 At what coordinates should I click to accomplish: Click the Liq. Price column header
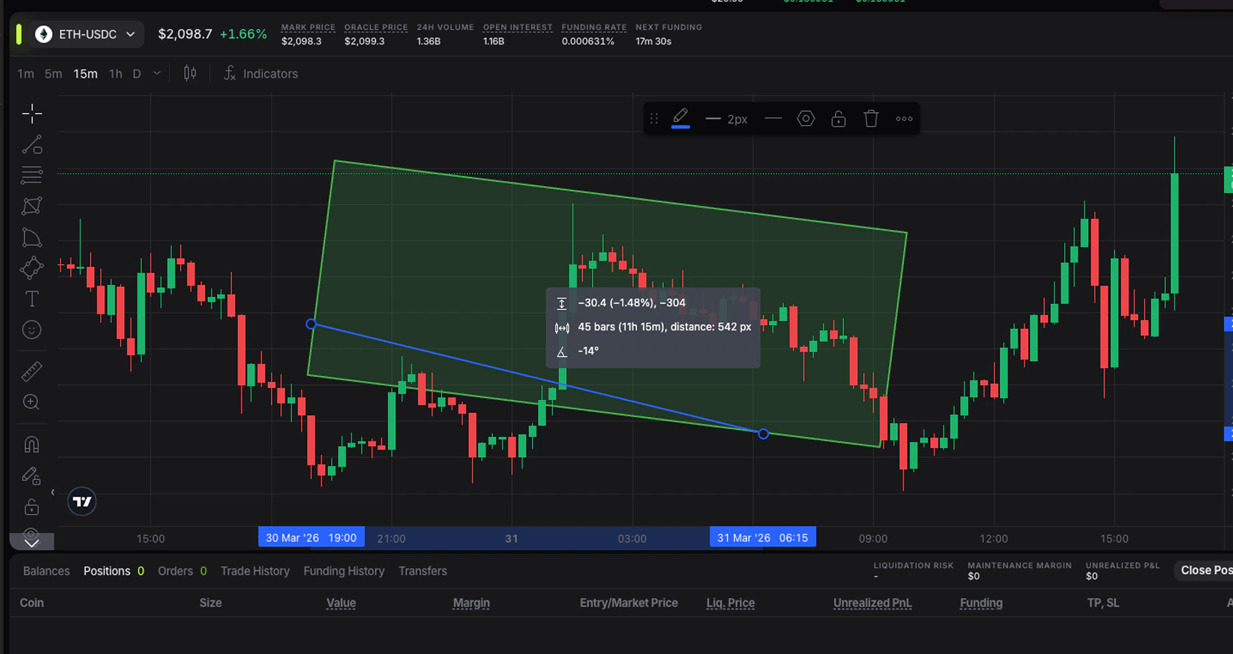click(x=731, y=603)
